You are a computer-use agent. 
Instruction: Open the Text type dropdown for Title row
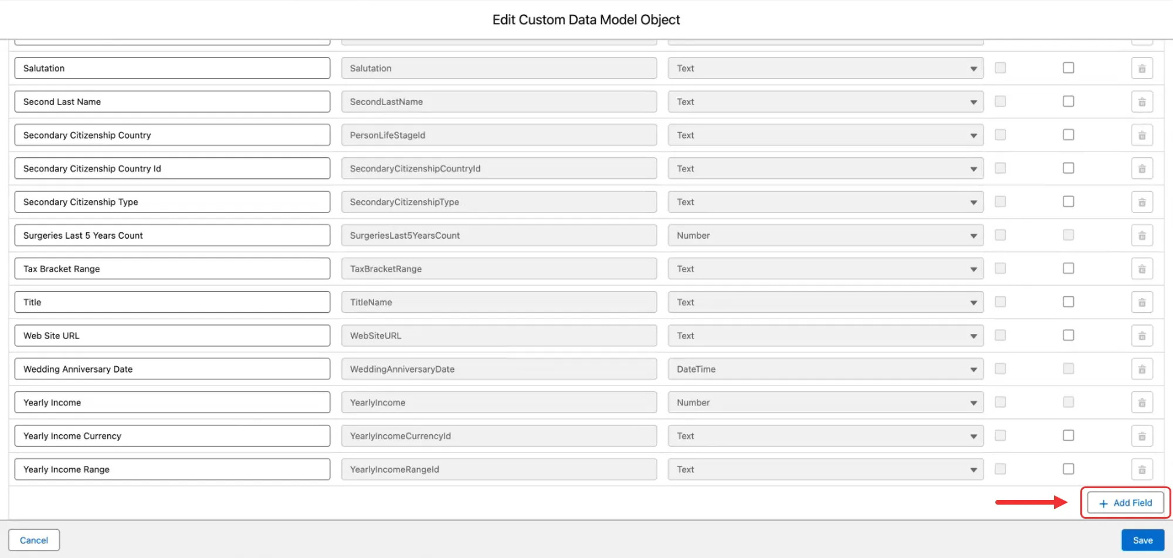pos(825,302)
